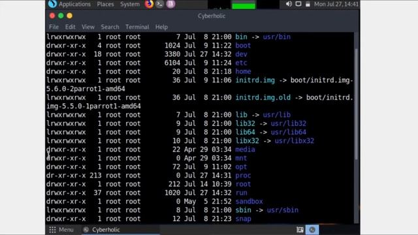Click the highlighted workspace switcher icon

[312, 230]
